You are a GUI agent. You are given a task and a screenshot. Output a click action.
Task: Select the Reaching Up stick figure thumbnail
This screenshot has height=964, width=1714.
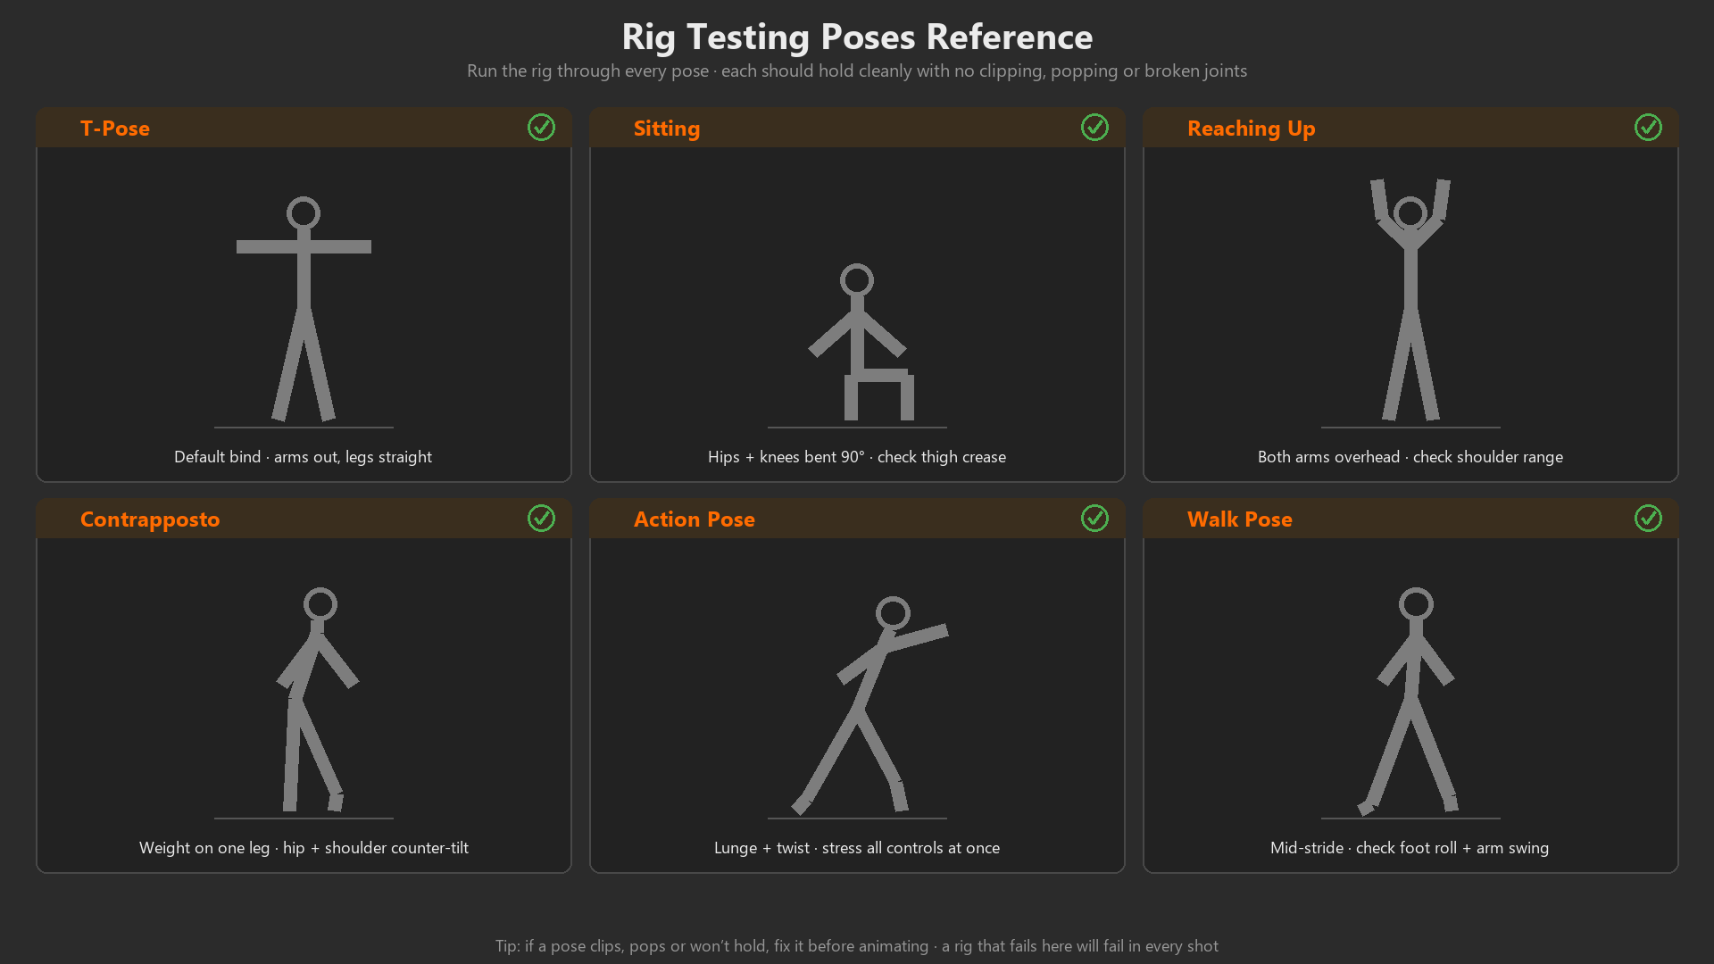tap(1410, 299)
